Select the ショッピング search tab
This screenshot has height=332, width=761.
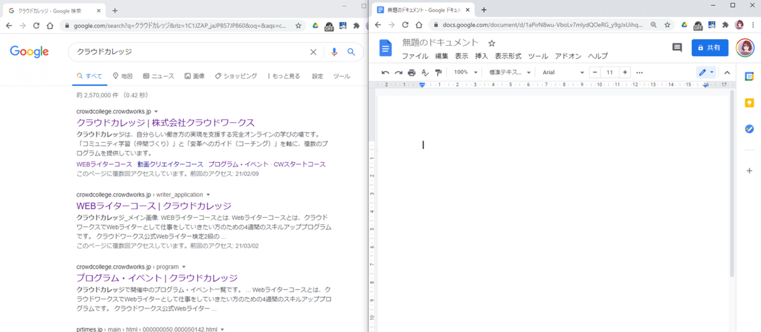(236, 76)
